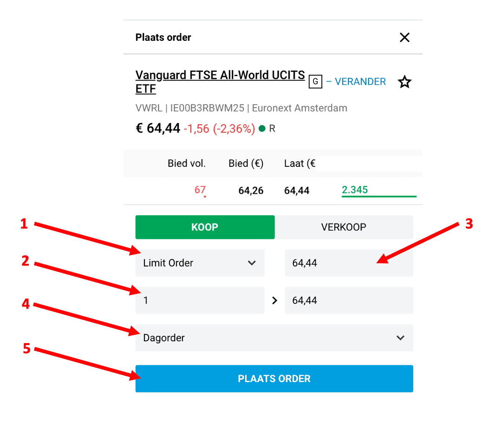Click the R indicator next to the green dot
495x421 pixels.
pyautogui.click(x=272, y=129)
